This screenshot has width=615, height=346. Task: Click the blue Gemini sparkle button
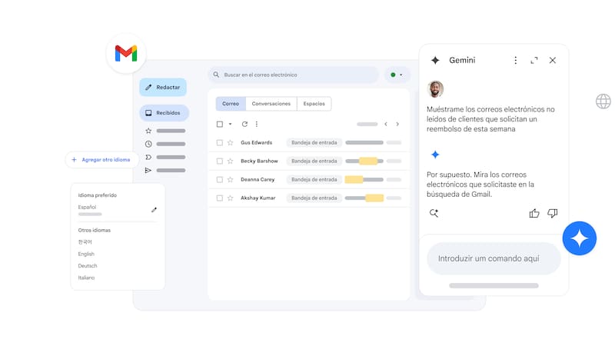point(580,238)
